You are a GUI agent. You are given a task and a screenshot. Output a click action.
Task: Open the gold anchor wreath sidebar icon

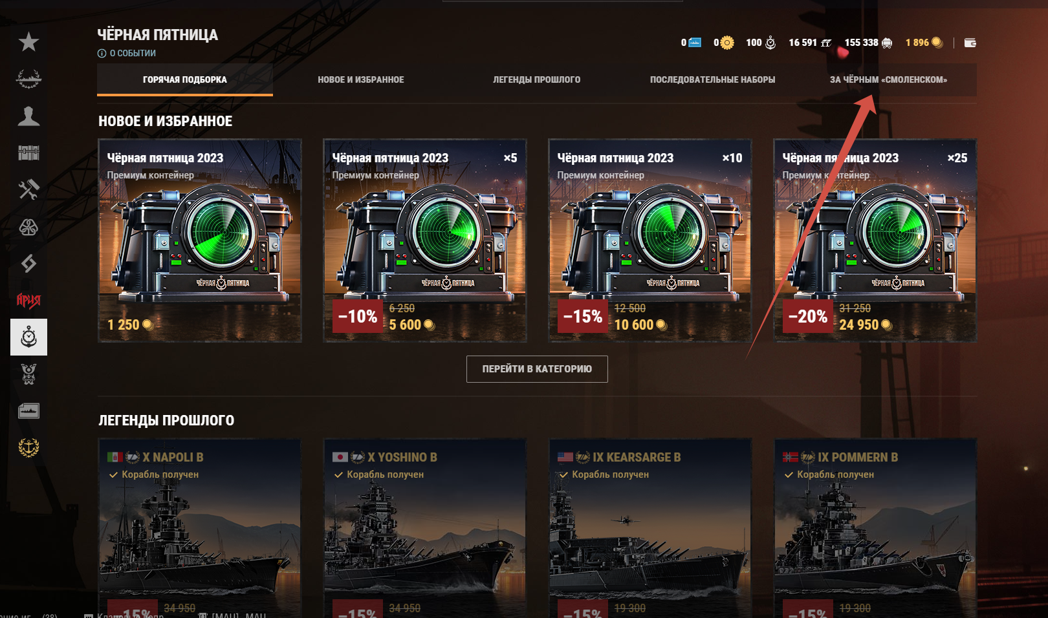(28, 447)
